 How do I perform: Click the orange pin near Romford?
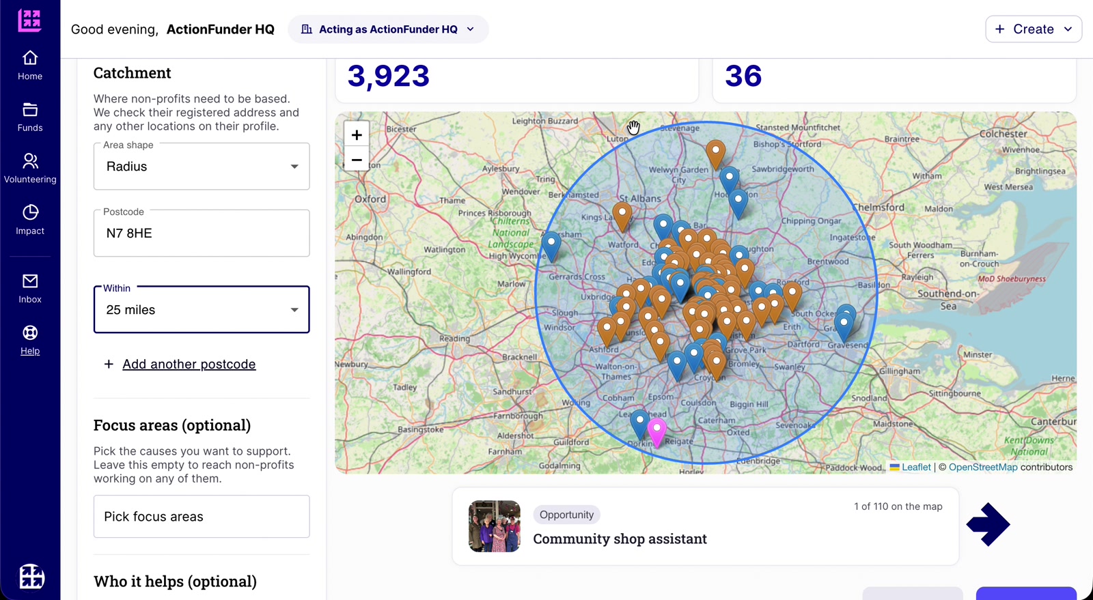(792, 296)
